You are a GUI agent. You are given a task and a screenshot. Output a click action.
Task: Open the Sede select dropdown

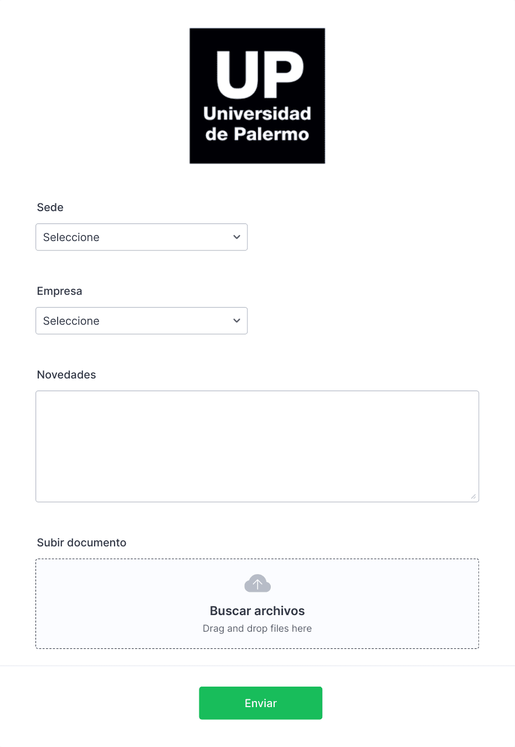pos(141,237)
